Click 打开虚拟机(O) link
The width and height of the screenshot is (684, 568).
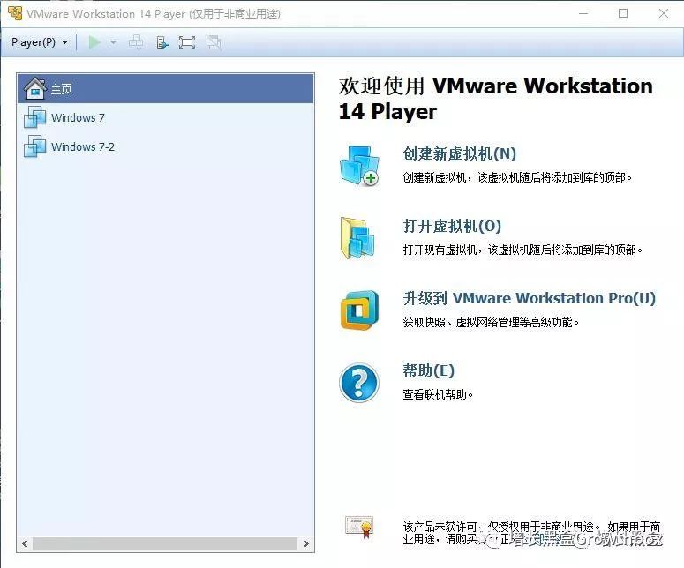tap(452, 226)
